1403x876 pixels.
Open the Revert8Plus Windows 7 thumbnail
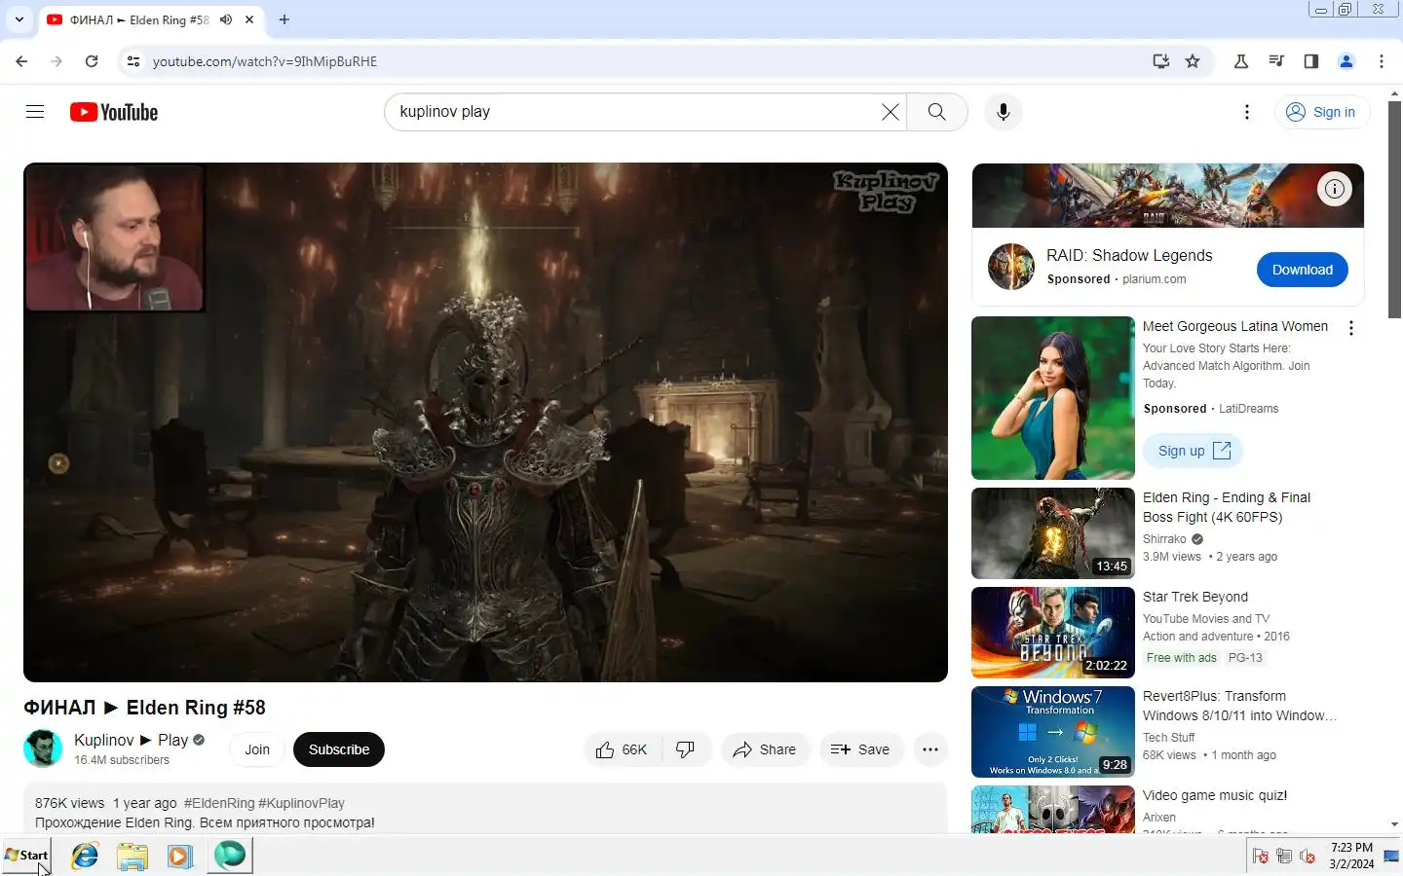click(x=1053, y=732)
